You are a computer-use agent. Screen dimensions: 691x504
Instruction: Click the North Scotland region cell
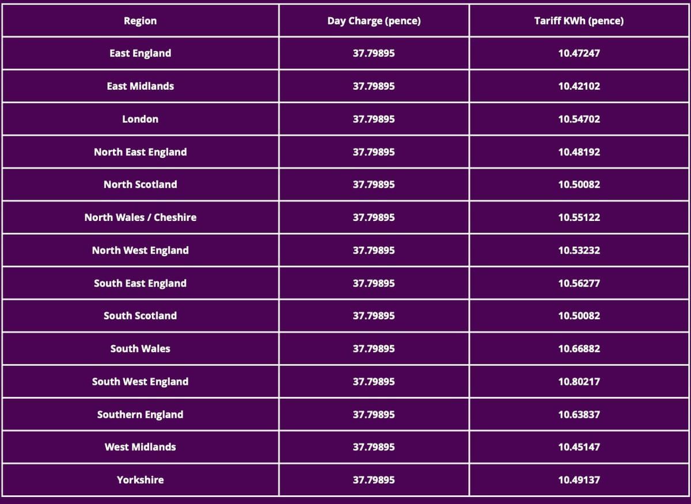[140, 184]
